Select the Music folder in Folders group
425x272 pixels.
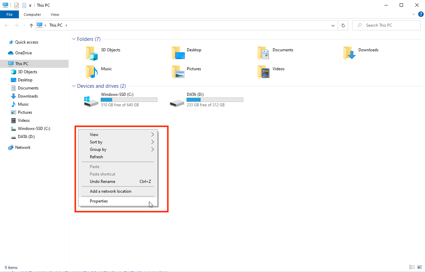(92, 72)
